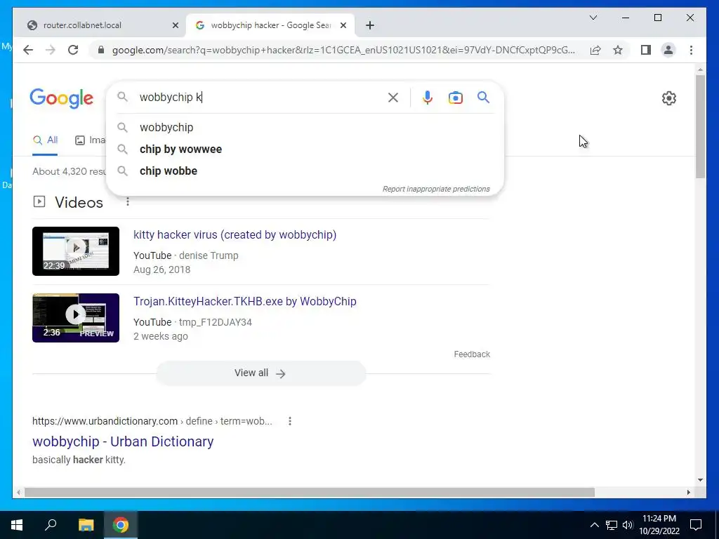
Task: Click the urbandictionary.com URL breadcrumb
Action: 152,421
